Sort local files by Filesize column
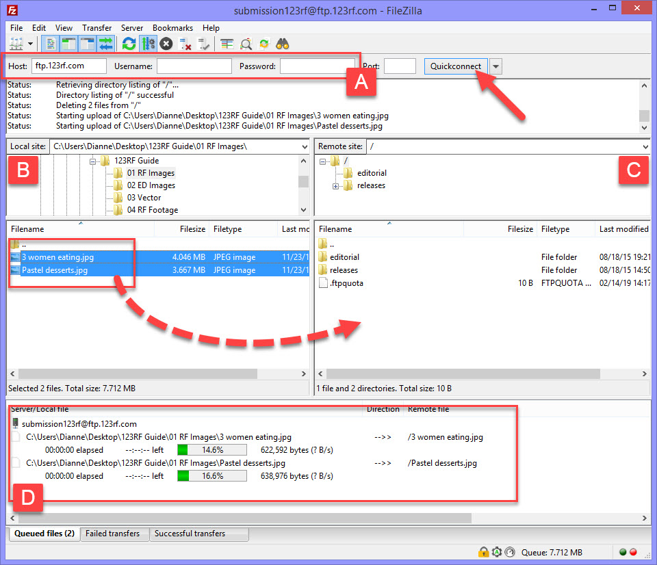Image resolution: width=657 pixels, height=565 pixels. tap(182, 229)
